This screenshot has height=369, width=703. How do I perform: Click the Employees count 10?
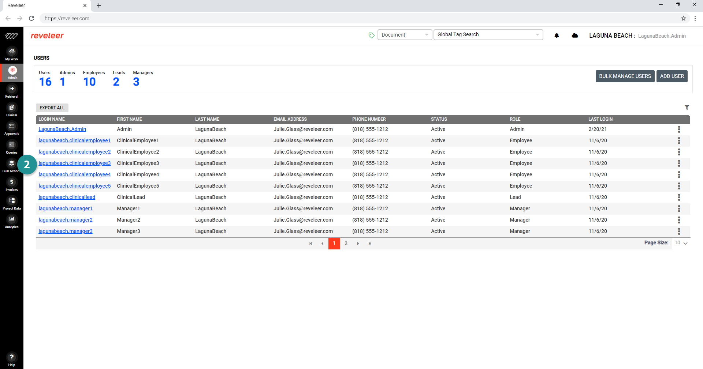point(89,82)
